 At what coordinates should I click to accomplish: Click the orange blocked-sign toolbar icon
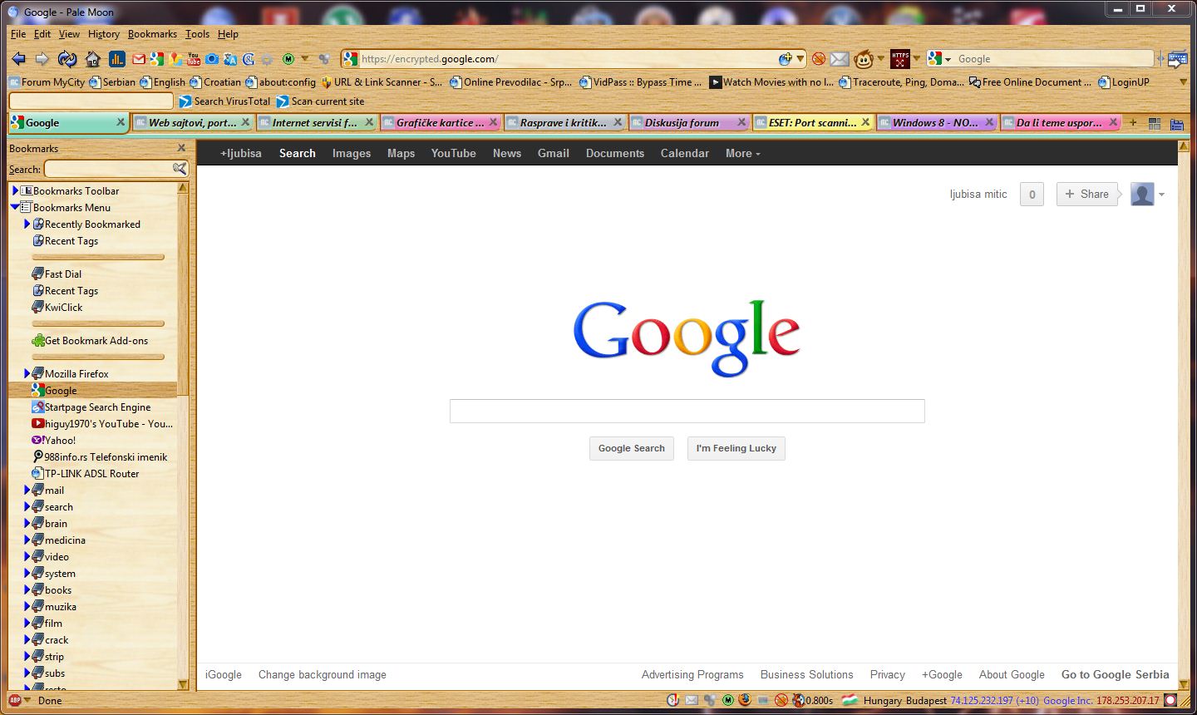pos(819,59)
